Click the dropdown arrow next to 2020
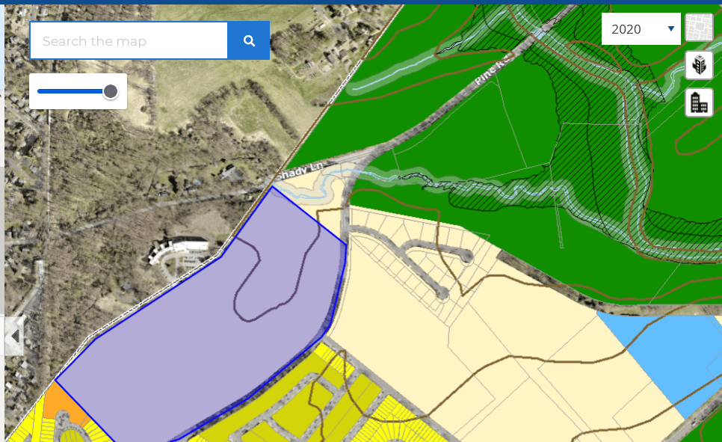This screenshot has width=722, height=442. click(670, 28)
